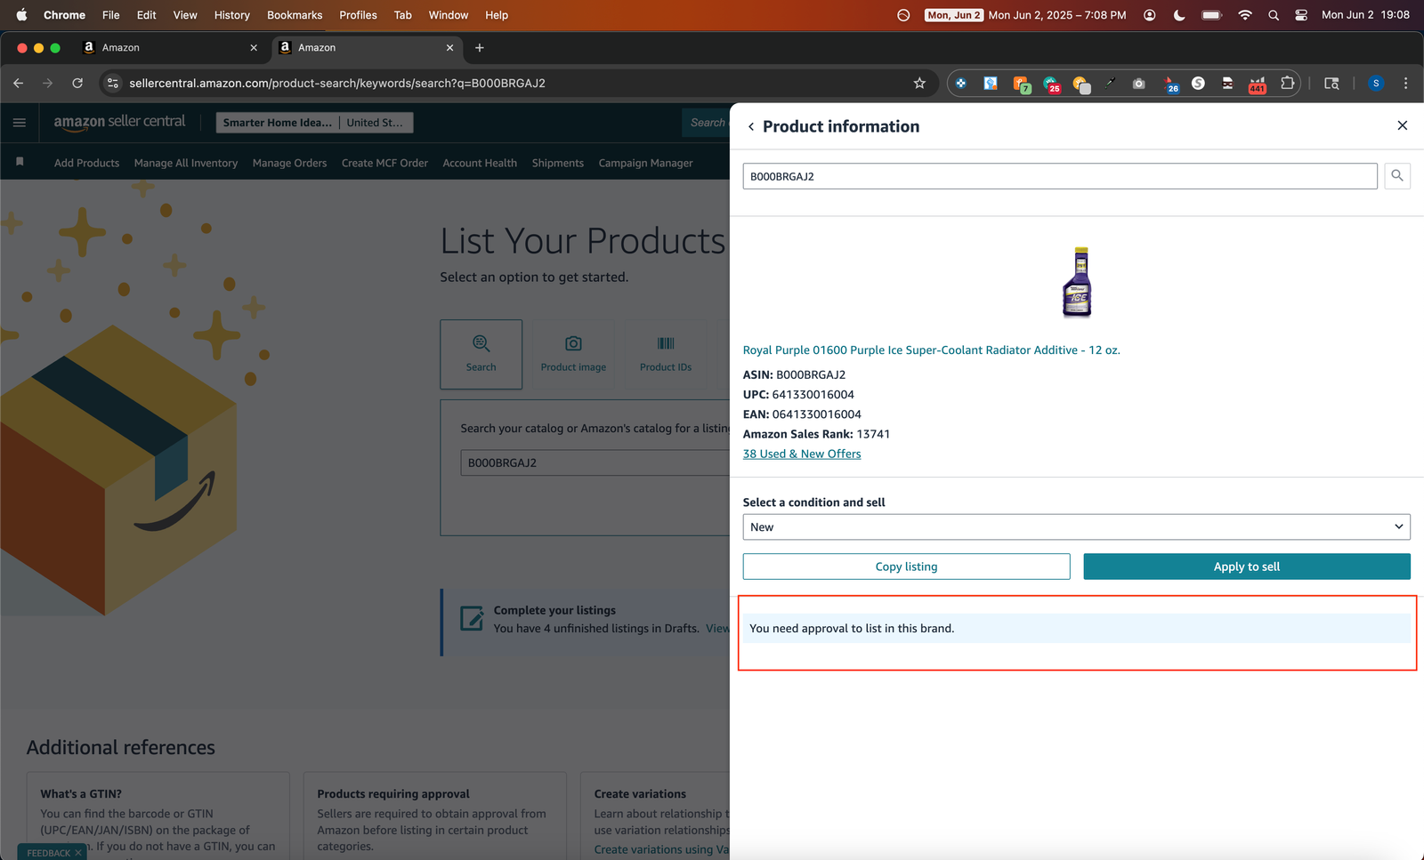Click the camera screenshot extension icon
The height and width of the screenshot is (860, 1424).
tap(1138, 83)
